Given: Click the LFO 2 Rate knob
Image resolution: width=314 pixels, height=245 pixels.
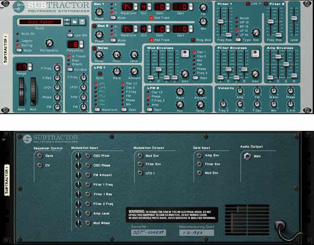Looking at the screenshot, I should [180, 91].
